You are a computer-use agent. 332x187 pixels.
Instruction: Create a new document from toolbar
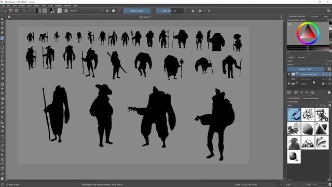(x=5, y=10)
